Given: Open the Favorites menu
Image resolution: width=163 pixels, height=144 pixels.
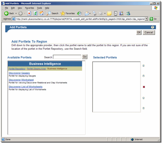Looking at the screenshot, I should tap(29, 8).
